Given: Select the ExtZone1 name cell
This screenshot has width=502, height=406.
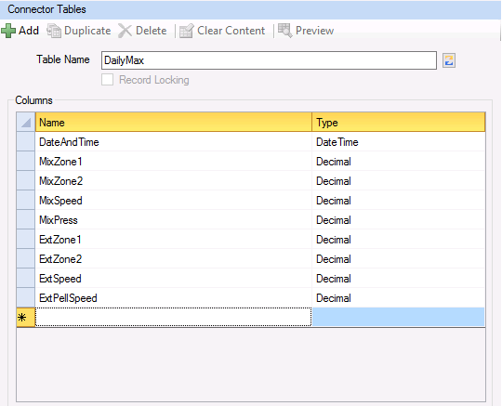Looking at the screenshot, I should coord(174,240).
